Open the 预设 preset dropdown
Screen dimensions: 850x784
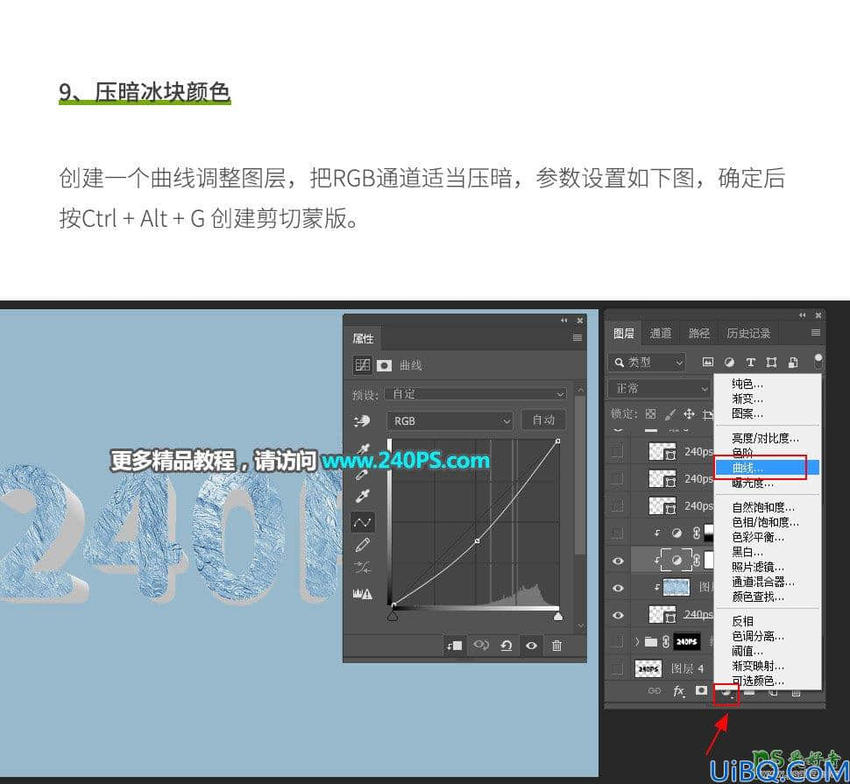476,394
